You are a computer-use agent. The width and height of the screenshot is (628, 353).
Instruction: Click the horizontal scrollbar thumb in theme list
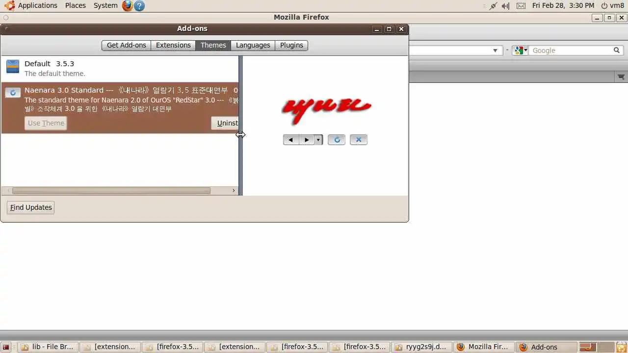point(111,191)
